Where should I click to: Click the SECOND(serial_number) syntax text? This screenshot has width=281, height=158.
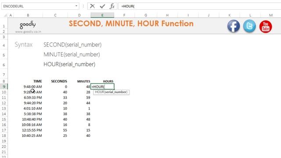pyautogui.click(x=72, y=45)
